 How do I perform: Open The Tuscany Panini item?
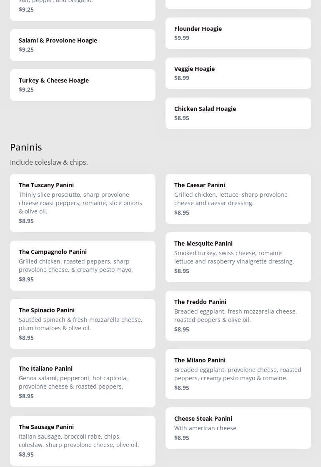point(83,203)
